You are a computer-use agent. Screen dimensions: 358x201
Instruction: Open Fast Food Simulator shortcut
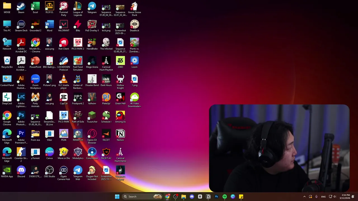pyautogui.click(x=78, y=64)
